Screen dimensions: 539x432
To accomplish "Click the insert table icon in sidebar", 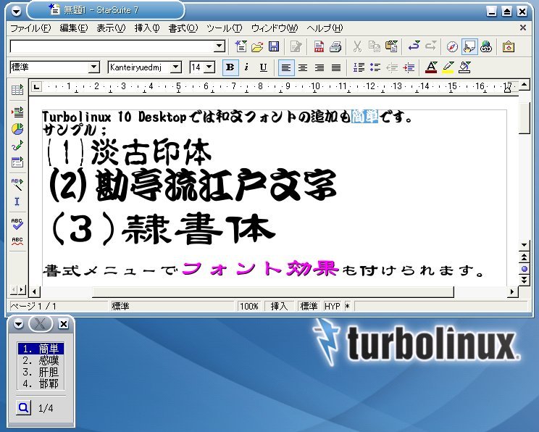I will point(17,90).
